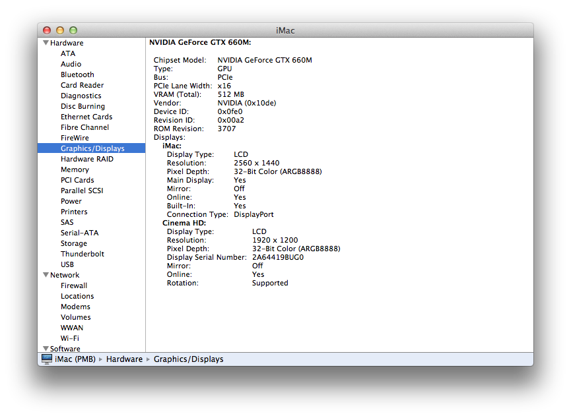The width and height of the screenshot is (571, 418).
Task: Select Fibre Channel entry
Action: pyautogui.click(x=85, y=127)
